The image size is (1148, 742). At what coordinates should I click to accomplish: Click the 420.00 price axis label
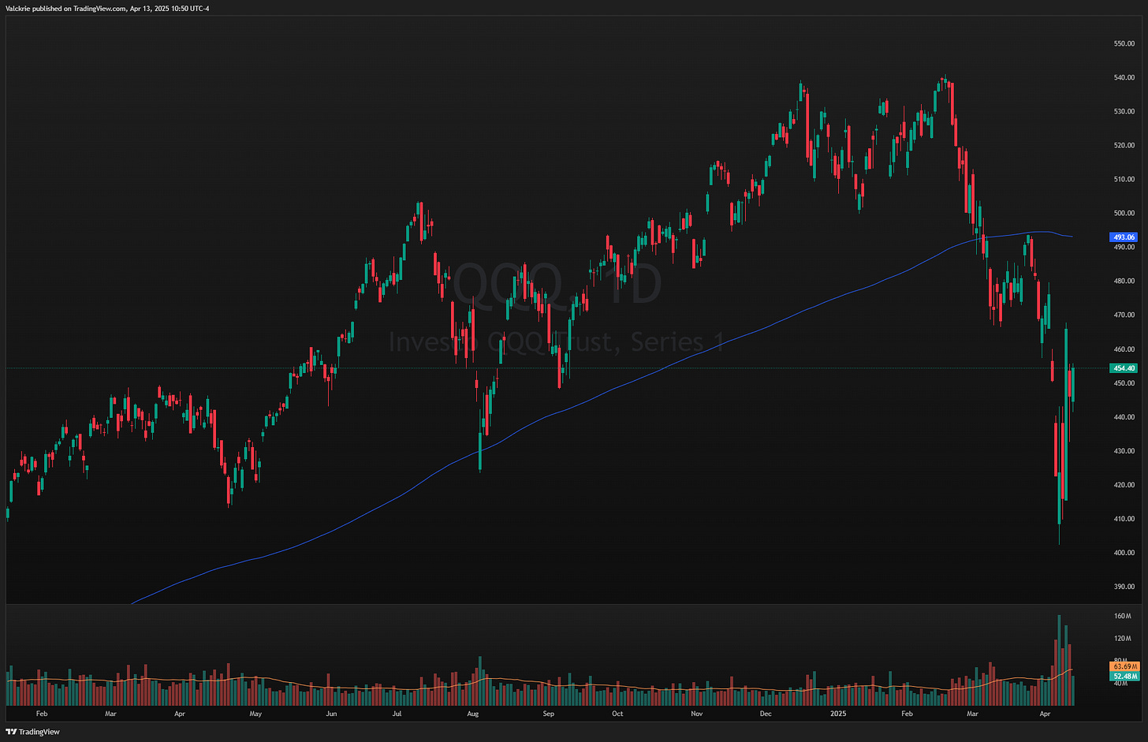coord(1124,485)
